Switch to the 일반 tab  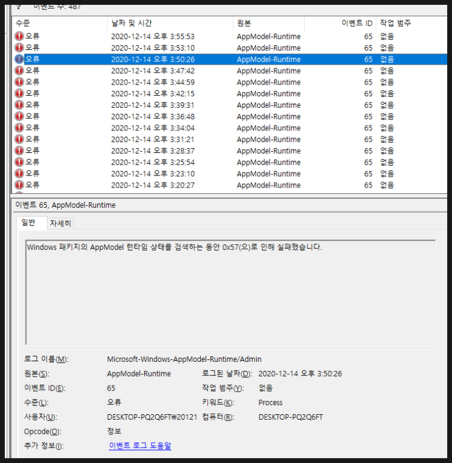coord(32,223)
